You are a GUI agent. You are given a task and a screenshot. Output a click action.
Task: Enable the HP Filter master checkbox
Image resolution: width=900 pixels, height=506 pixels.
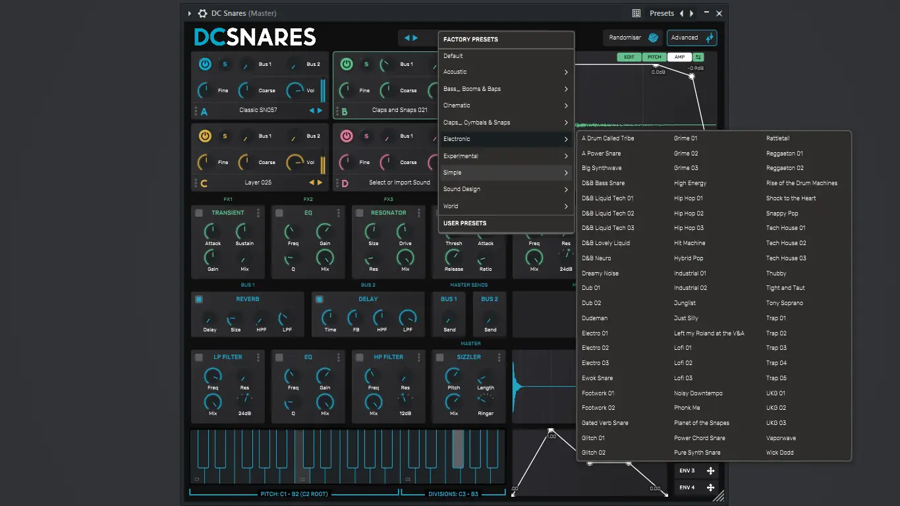(359, 357)
